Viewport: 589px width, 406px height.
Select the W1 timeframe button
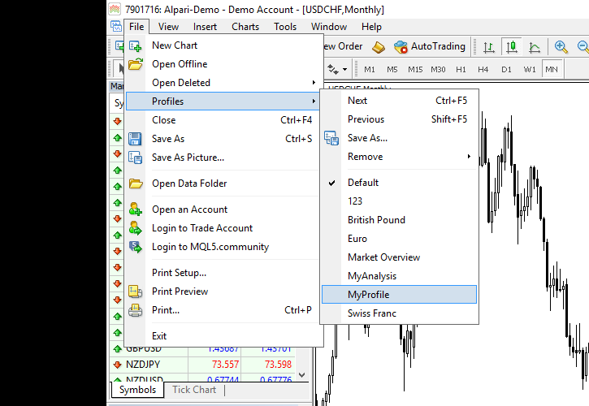530,70
